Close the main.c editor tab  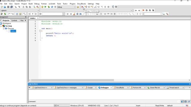tap(38, 18)
